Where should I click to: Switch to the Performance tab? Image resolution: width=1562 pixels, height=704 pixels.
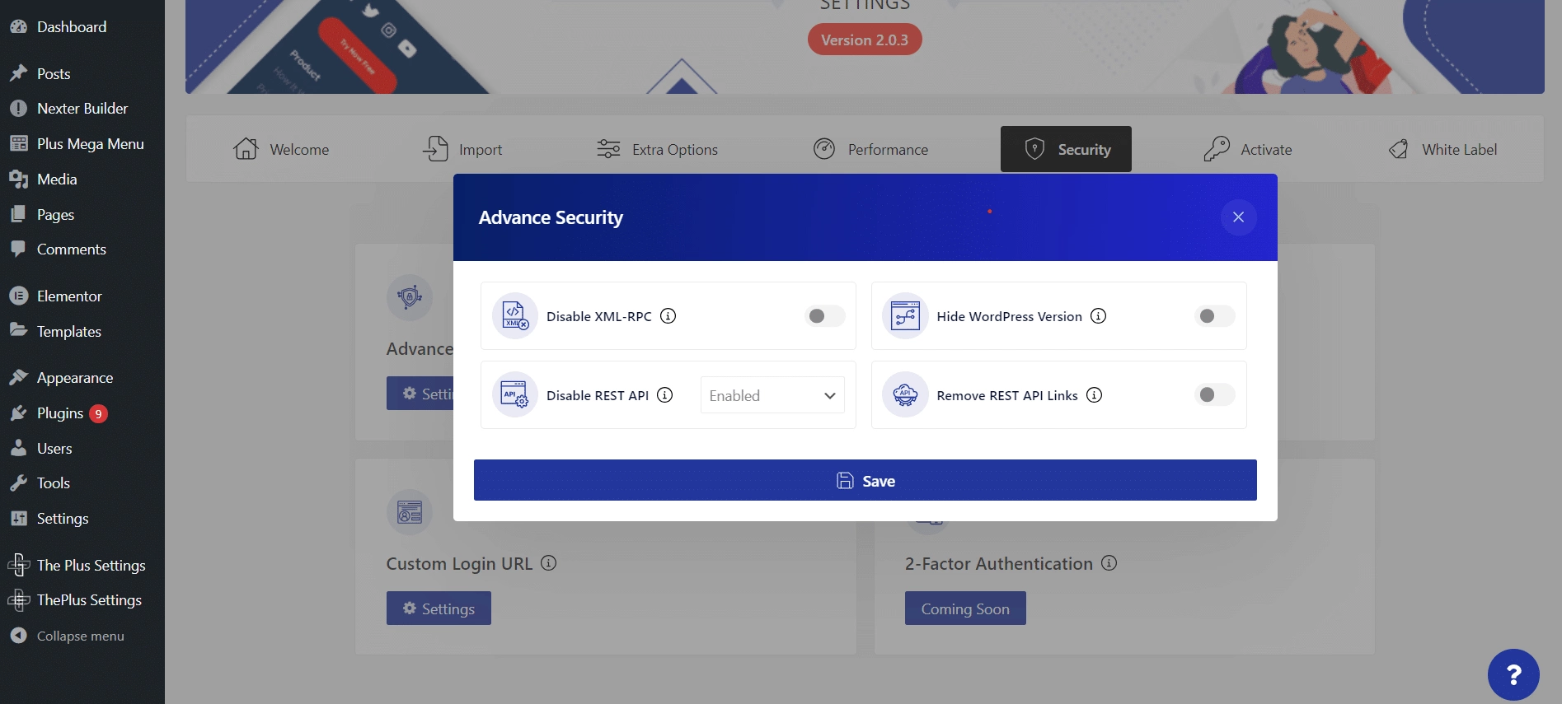[x=870, y=149]
